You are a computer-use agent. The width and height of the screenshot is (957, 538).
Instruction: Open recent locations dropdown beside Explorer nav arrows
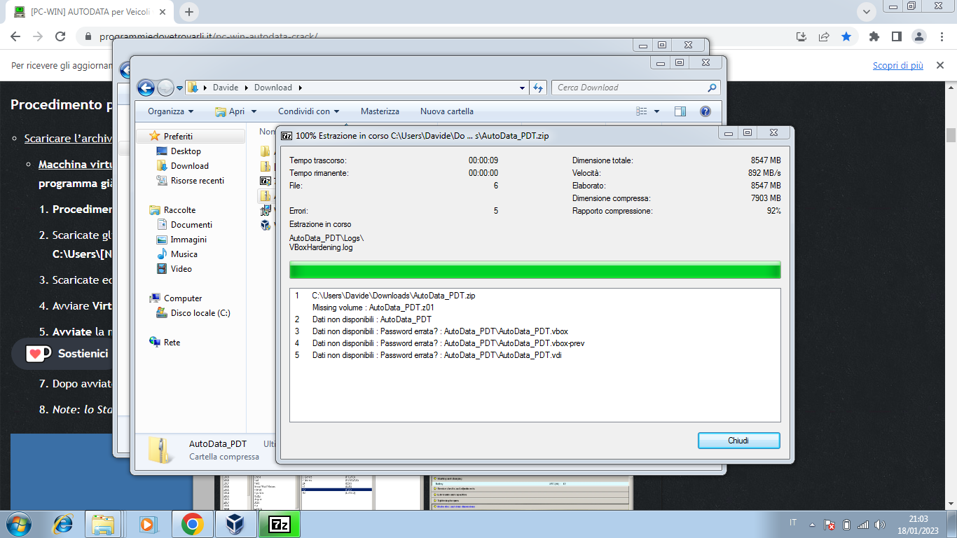click(180, 88)
